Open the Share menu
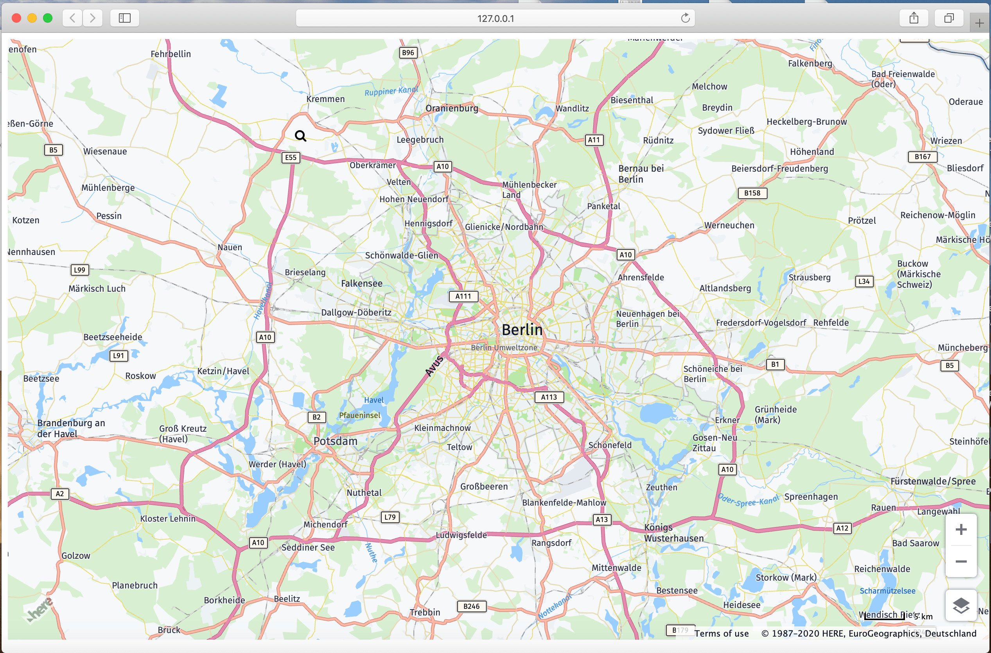Screen dimensions: 991x653 [x=914, y=18]
